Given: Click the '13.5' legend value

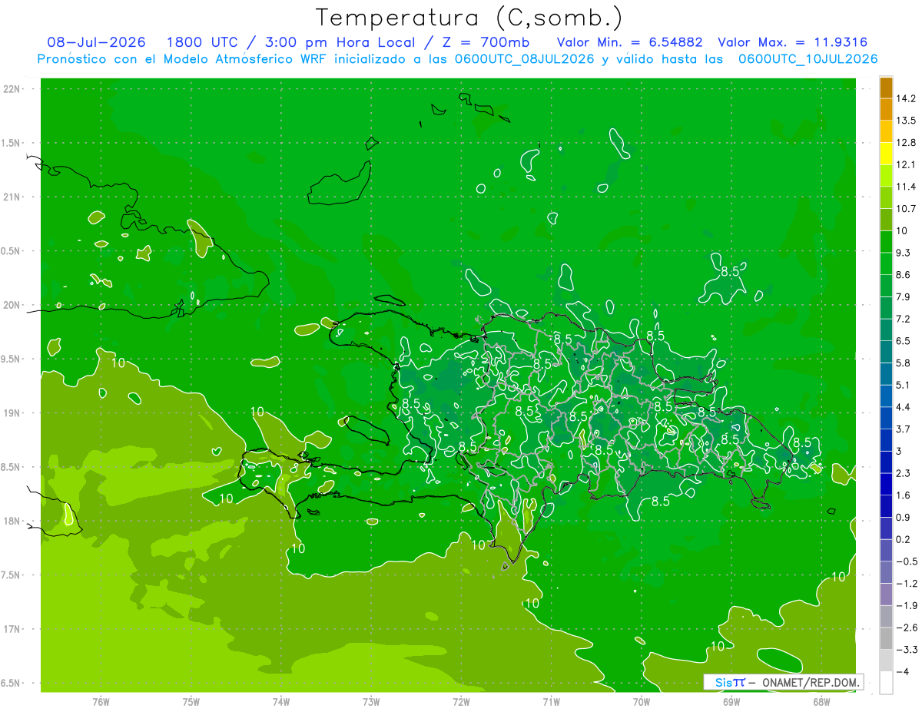Looking at the screenshot, I should pos(907,121).
